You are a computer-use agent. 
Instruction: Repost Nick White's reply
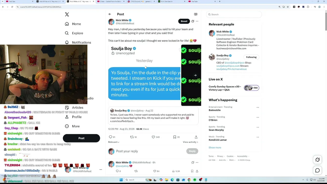136,171
